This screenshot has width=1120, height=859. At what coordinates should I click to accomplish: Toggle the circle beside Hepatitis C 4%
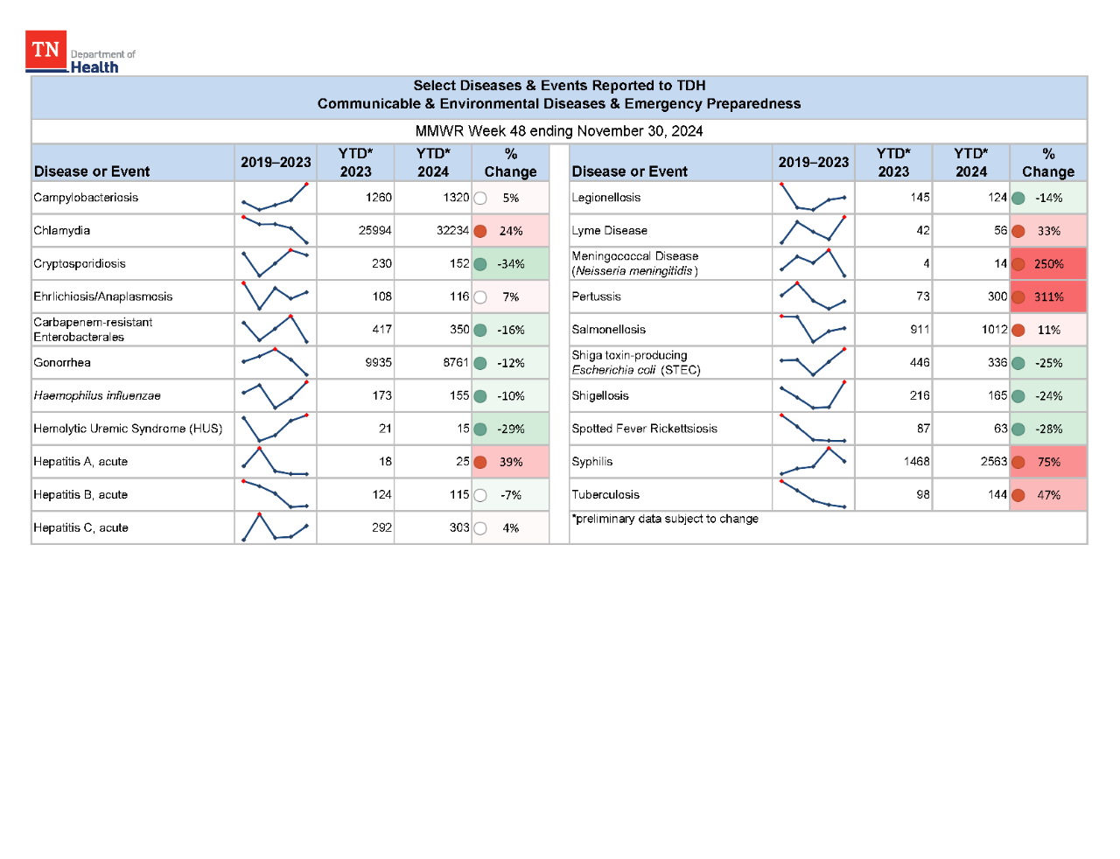tap(480, 527)
